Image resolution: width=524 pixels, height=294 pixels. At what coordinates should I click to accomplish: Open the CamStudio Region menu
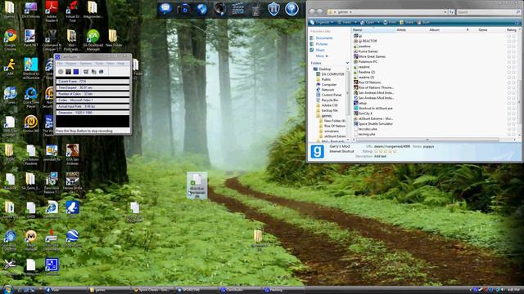[x=71, y=64]
